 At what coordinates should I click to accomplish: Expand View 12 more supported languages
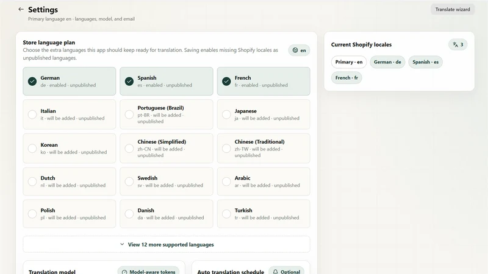point(167,245)
